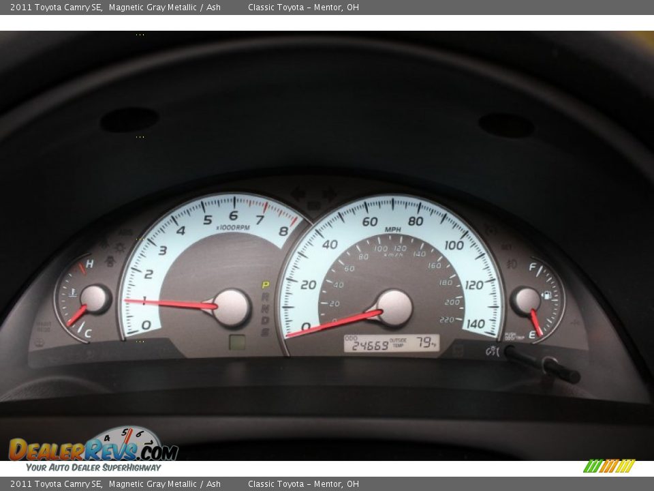Screen dimensions: 654x491
Task: Click the 'C' cold mark on the temperature gauge
Action: pyautogui.click(x=88, y=333)
